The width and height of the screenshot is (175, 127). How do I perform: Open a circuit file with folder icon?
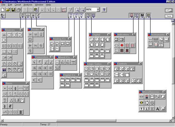[8, 10]
